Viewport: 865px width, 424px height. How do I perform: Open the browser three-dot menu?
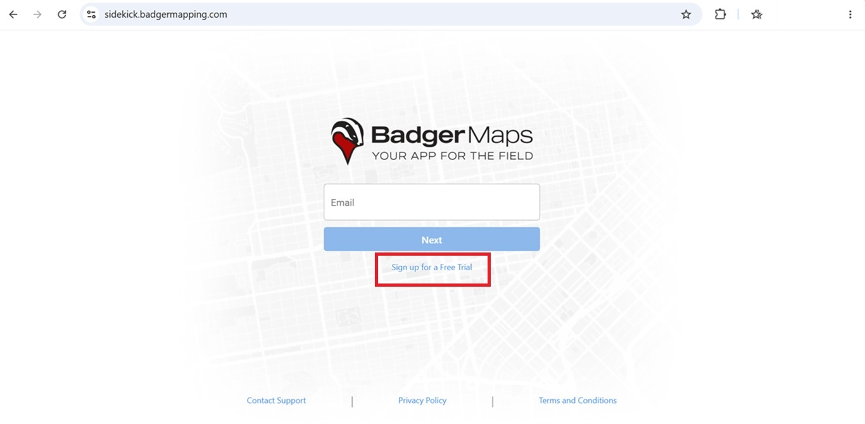point(850,15)
